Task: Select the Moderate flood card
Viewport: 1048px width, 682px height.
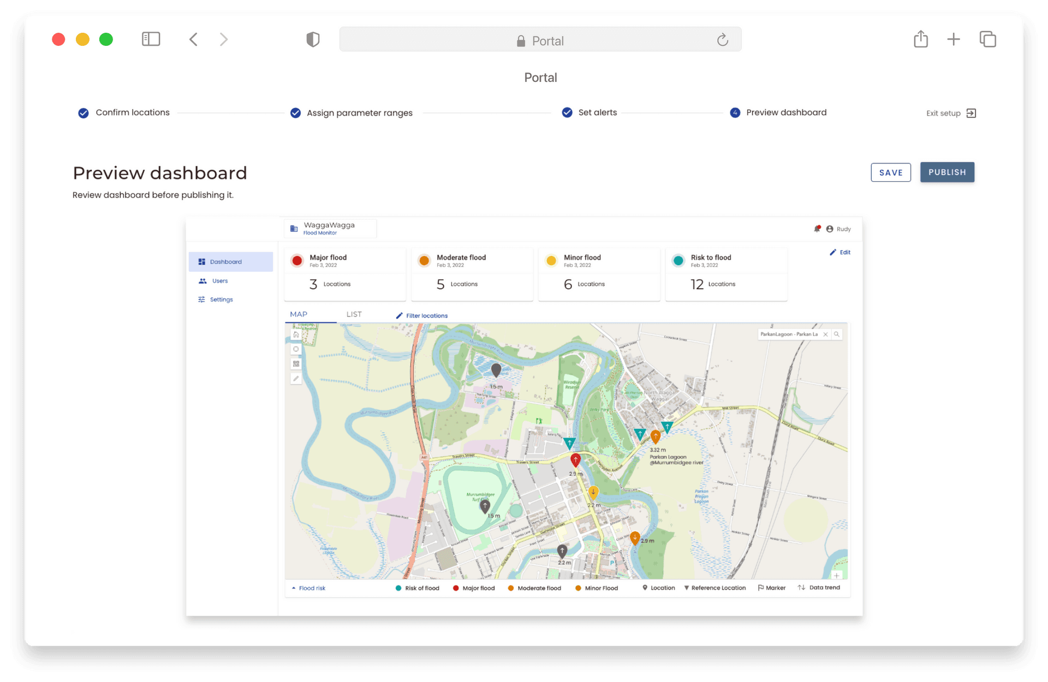Action: click(472, 274)
